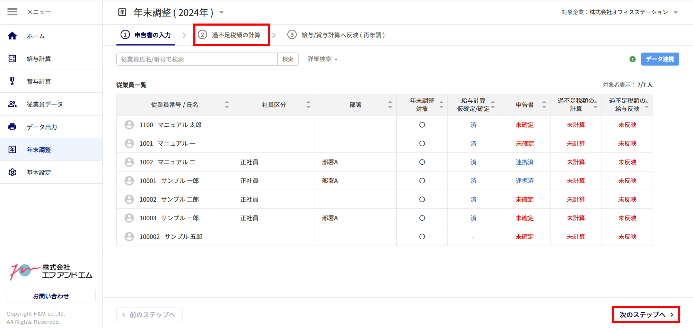
Task: Click the 基本設定 gear icon
Action: 12,172
